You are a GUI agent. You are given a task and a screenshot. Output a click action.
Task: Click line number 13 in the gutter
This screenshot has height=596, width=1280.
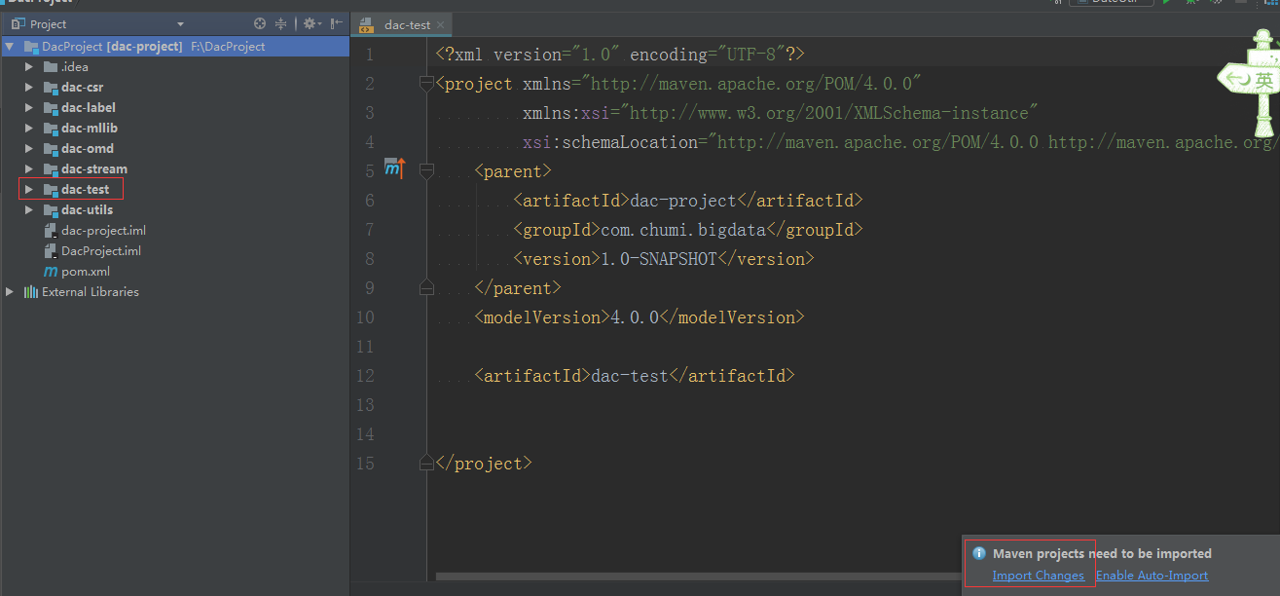[x=364, y=405]
